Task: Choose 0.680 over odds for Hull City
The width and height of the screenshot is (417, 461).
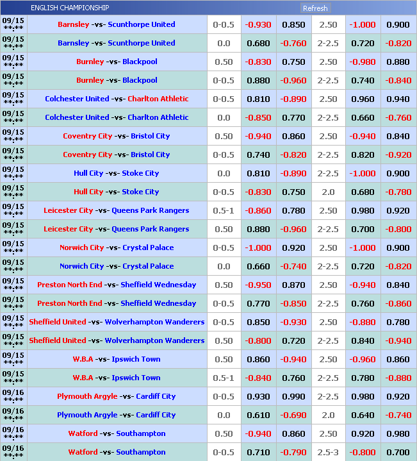Action: (x=363, y=192)
